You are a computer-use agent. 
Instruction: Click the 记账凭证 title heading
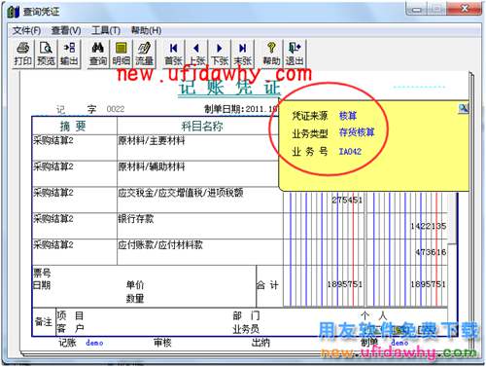pyautogui.click(x=229, y=88)
